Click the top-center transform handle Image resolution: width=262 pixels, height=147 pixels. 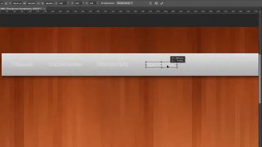click(x=161, y=62)
